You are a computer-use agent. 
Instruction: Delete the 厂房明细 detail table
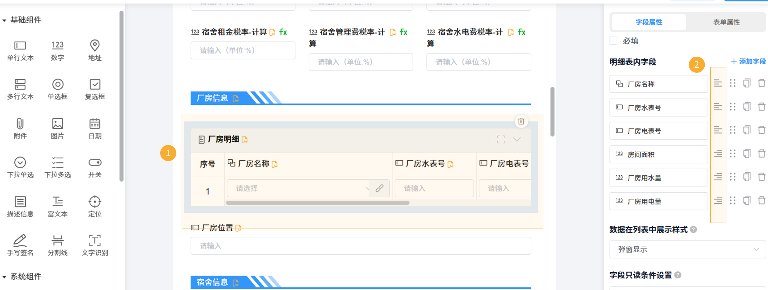point(521,121)
